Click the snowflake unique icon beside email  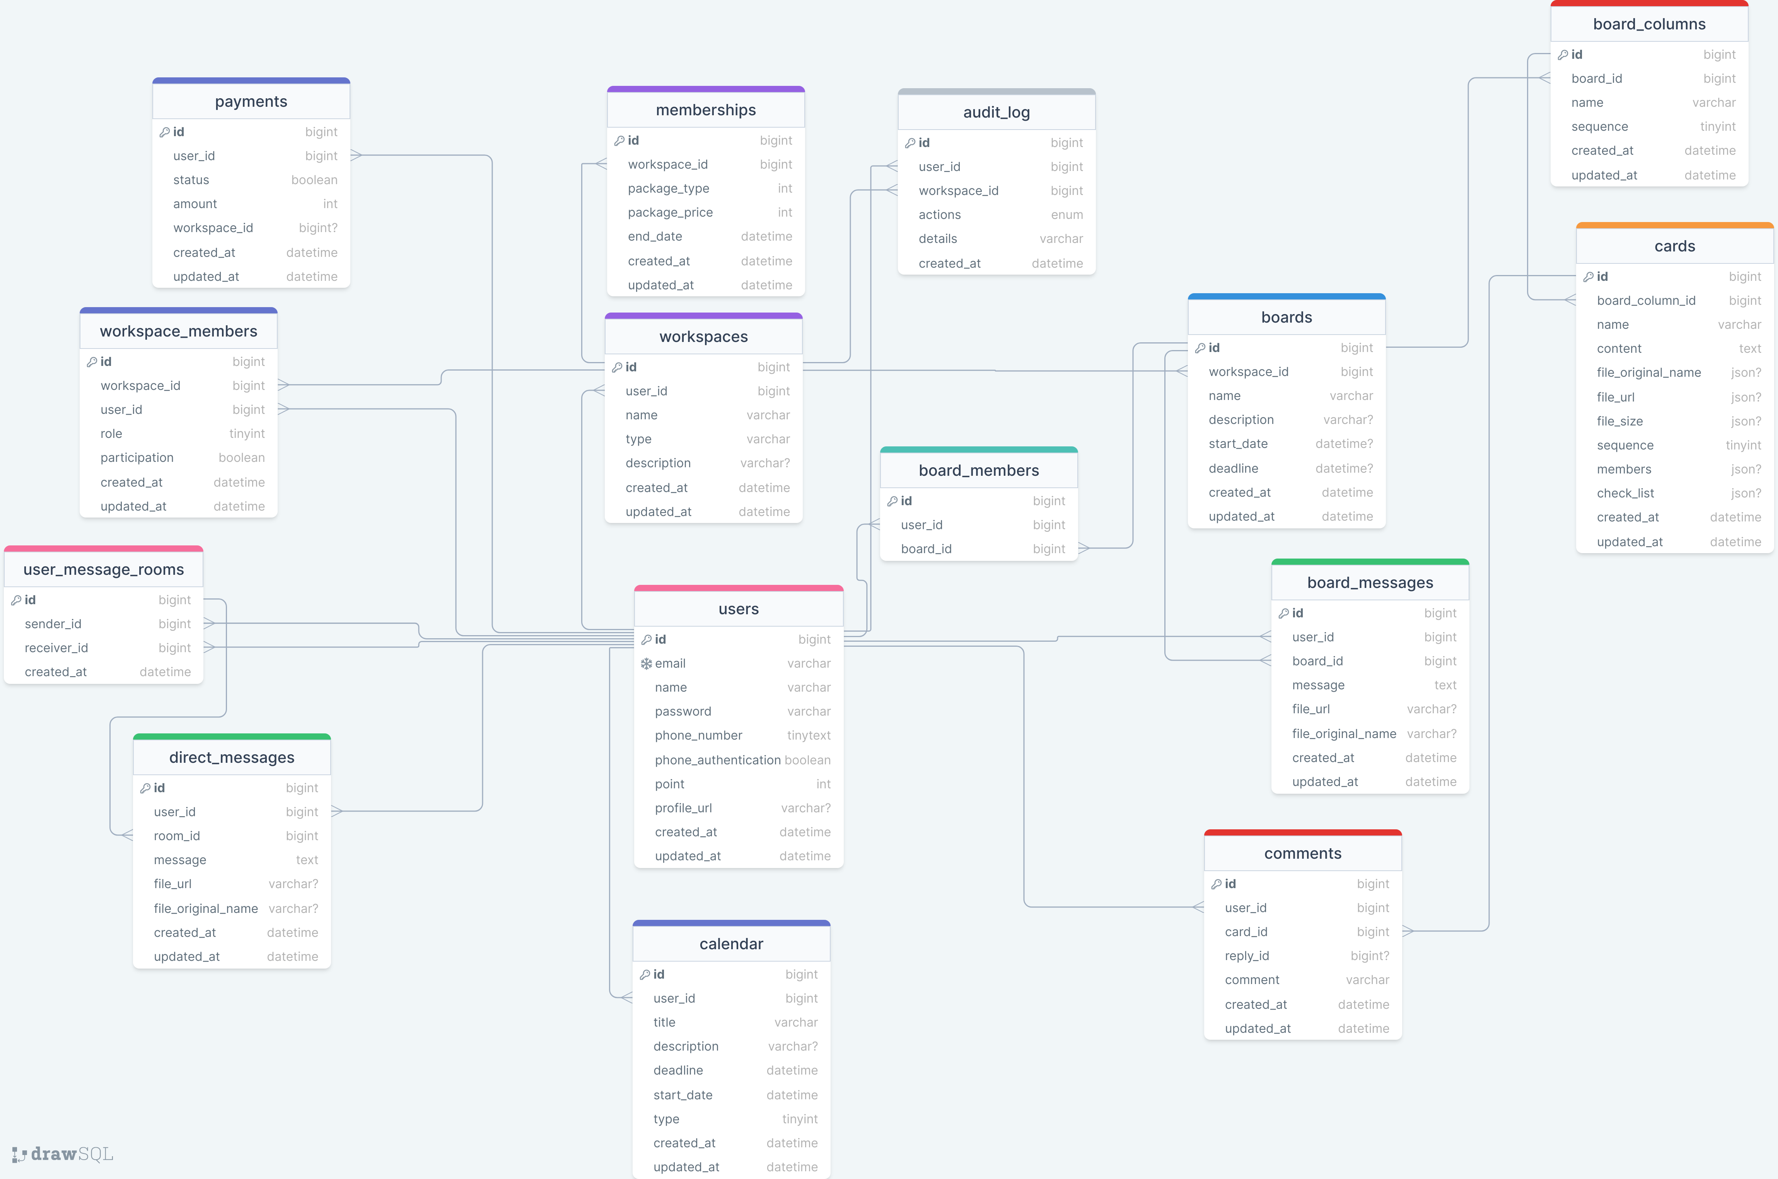646,664
